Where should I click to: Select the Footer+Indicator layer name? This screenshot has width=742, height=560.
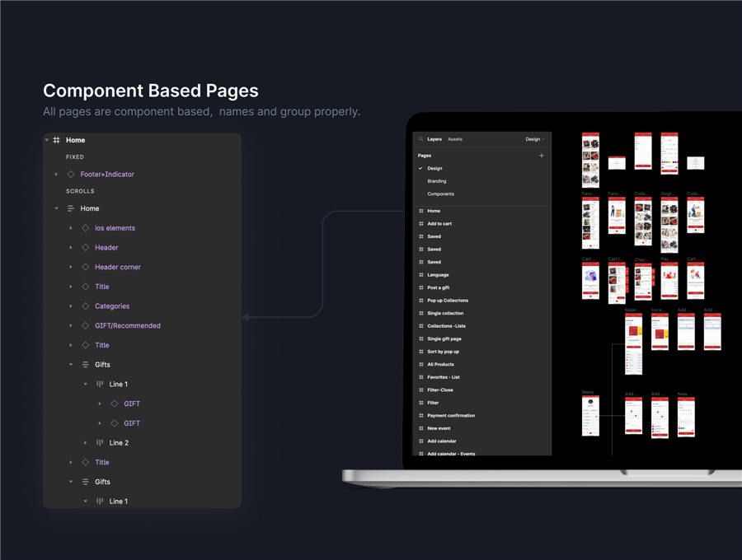pyautogui.click(x=107, y=175)
